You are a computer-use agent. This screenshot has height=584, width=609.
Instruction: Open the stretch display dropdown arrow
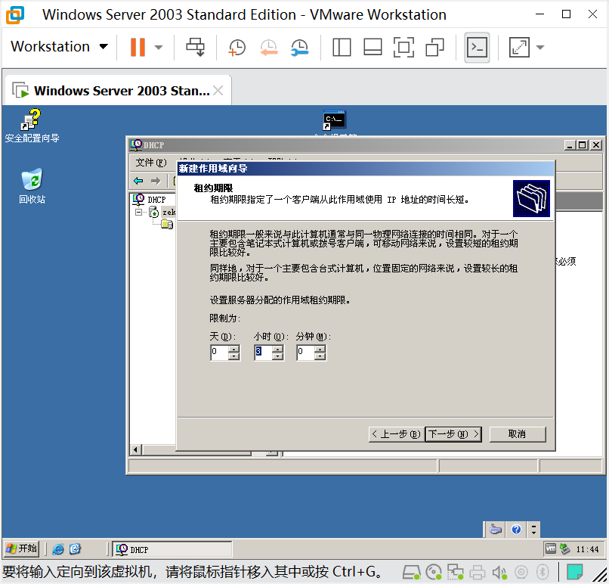point(540,48)
